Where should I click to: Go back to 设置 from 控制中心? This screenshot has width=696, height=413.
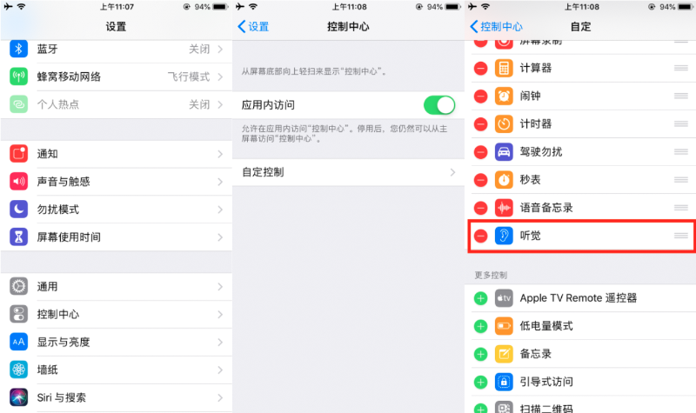(x=253, y=27)
